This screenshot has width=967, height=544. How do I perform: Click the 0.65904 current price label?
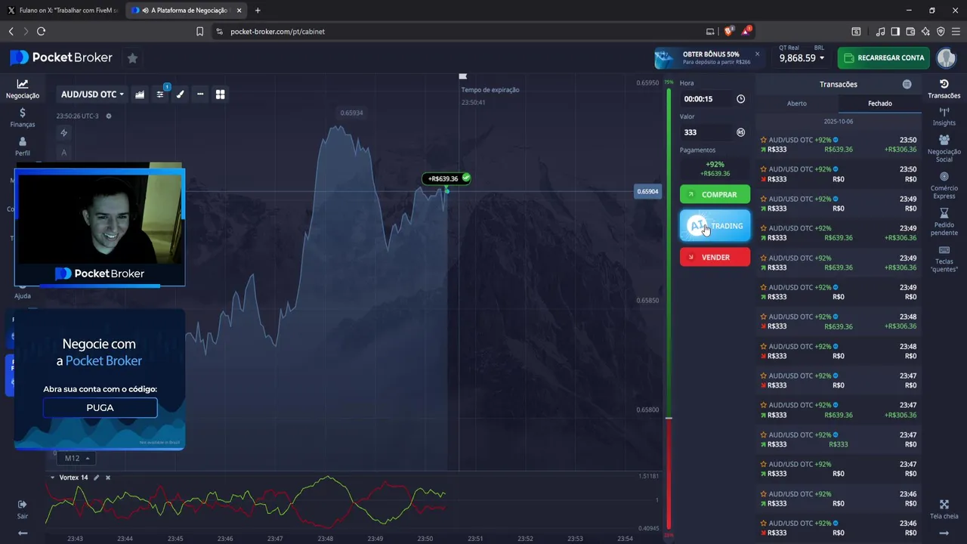point(647,192)
